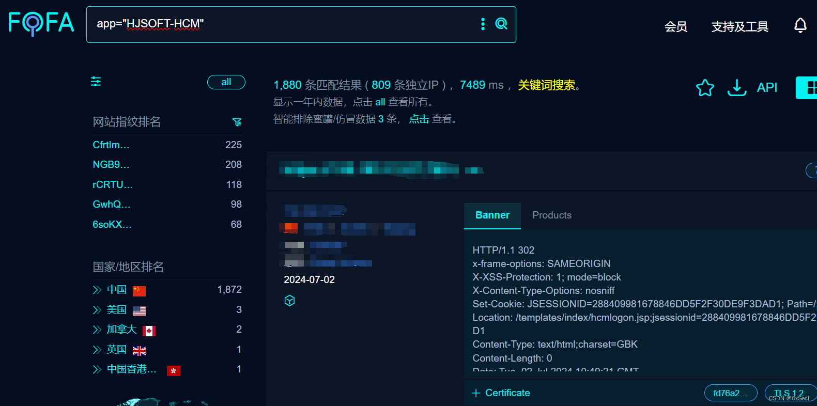Favorite this query with the star icon

[x=705, y=88]
